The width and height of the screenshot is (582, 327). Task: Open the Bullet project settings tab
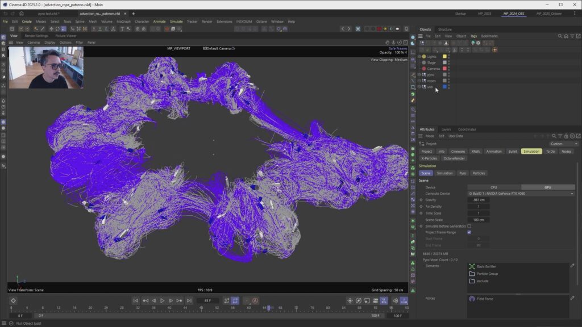pyautogui.click(x=513, y=151)
